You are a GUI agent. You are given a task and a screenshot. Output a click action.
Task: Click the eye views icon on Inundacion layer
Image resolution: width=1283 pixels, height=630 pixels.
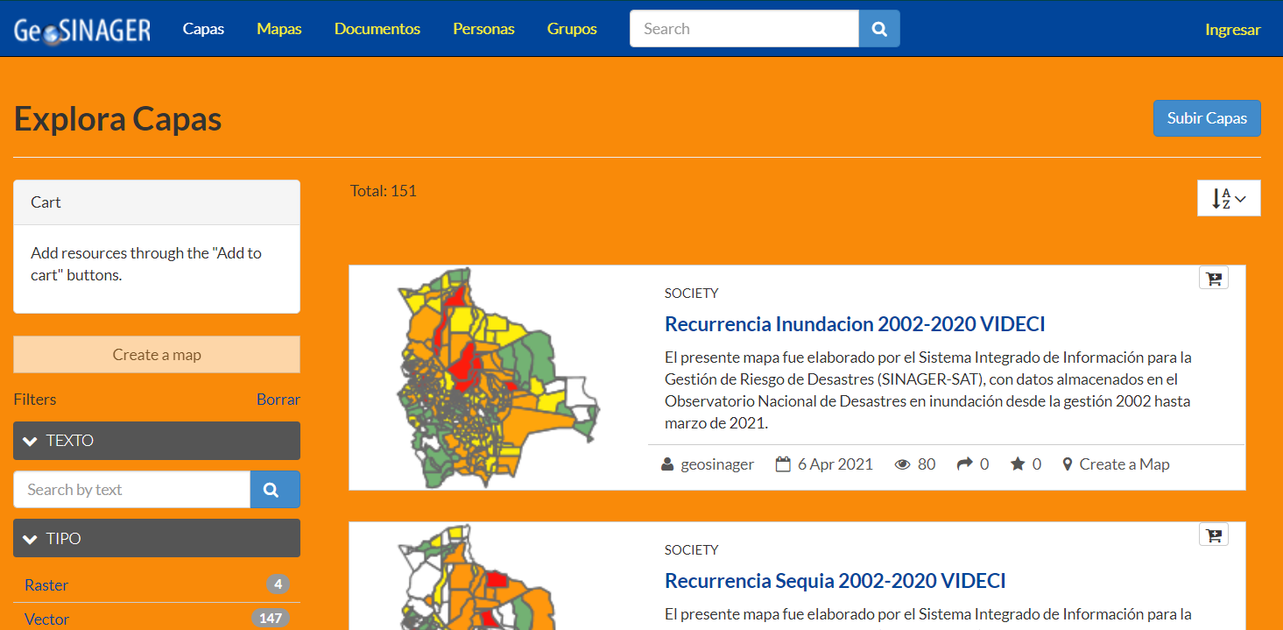tap(902, 464)
